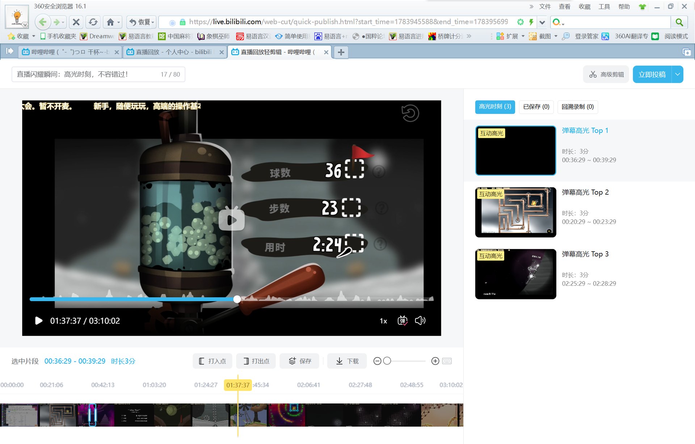Image resolution: width=695 pixels, height=444 pixels.
Task: Toggle the 弹 danmaku display icon
Action: pos(402,321)
